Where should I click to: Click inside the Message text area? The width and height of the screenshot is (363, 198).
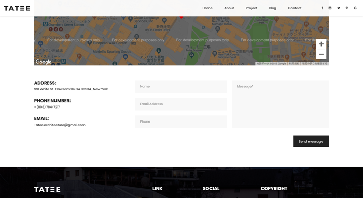280,104
